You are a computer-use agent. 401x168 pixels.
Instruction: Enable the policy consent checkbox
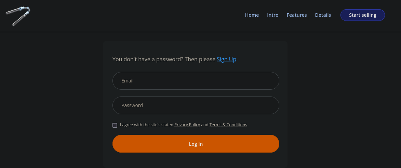pyautogui.click(x=115, y=125)
